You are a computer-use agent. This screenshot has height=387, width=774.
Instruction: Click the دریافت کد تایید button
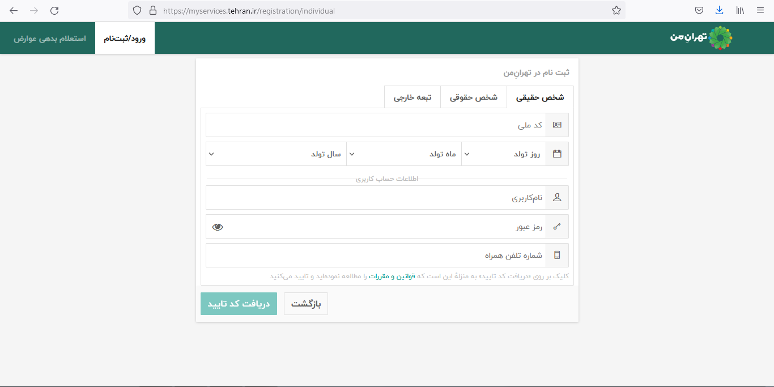(x=239, y=303)
